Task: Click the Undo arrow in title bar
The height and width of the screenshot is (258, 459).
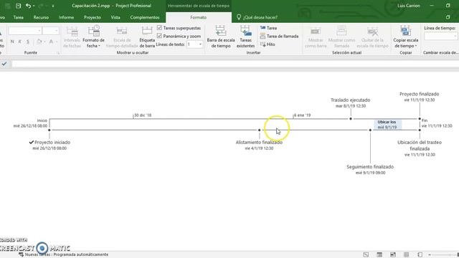Action: [x=28, y=6]
